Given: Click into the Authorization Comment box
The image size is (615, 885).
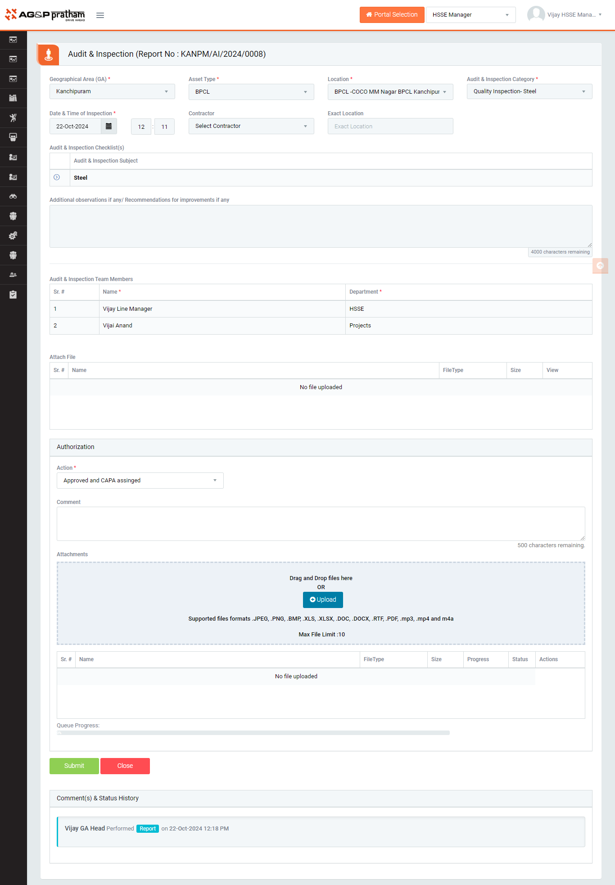Looking at the screenshot, I should pos(321,524).
